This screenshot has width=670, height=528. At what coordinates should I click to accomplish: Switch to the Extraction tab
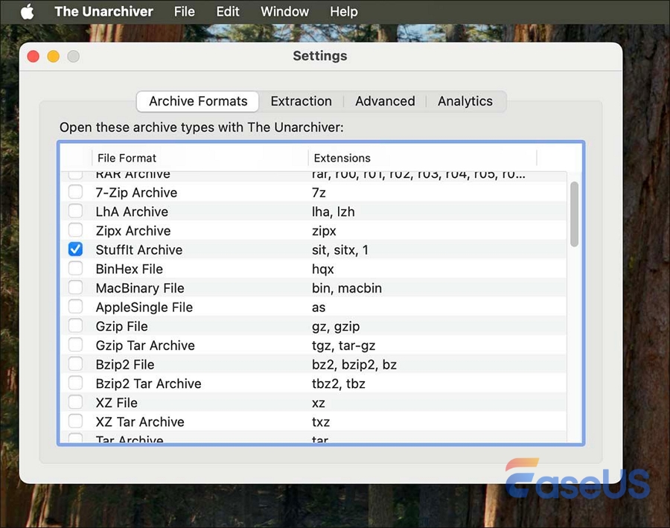coord(301,101)
